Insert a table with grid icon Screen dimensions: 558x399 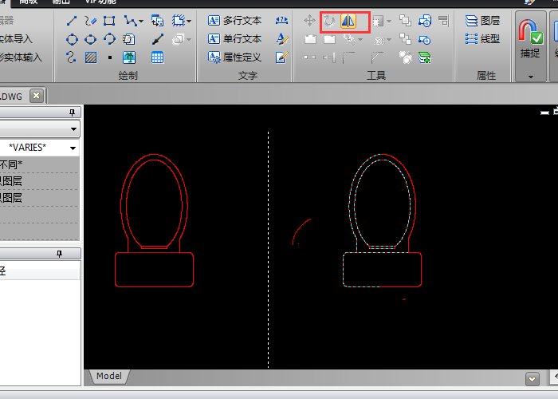point(157,57)
